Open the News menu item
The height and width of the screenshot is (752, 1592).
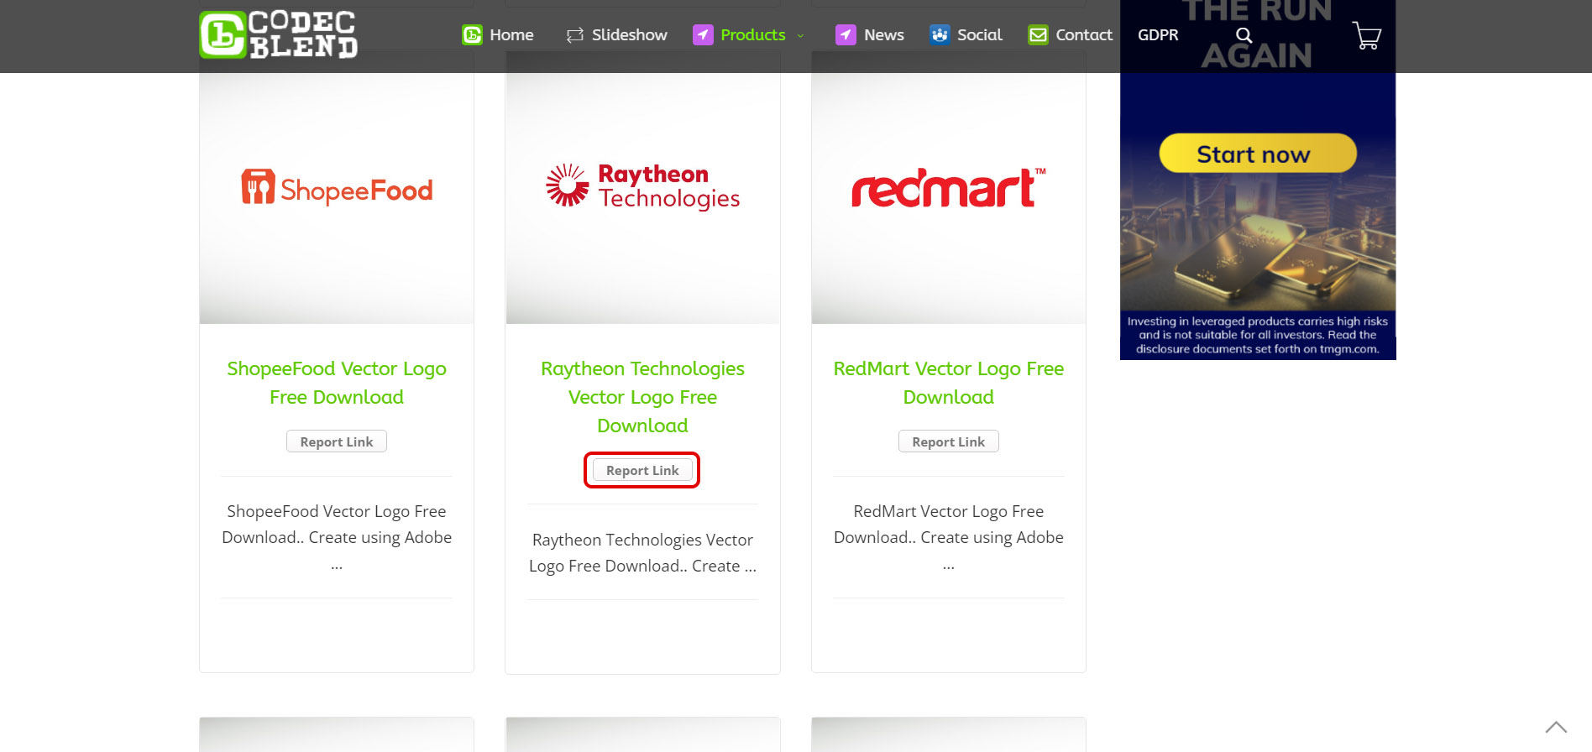883,35
